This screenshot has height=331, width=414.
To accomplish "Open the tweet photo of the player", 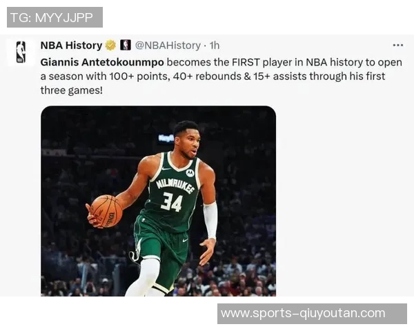I will (159, 201).
